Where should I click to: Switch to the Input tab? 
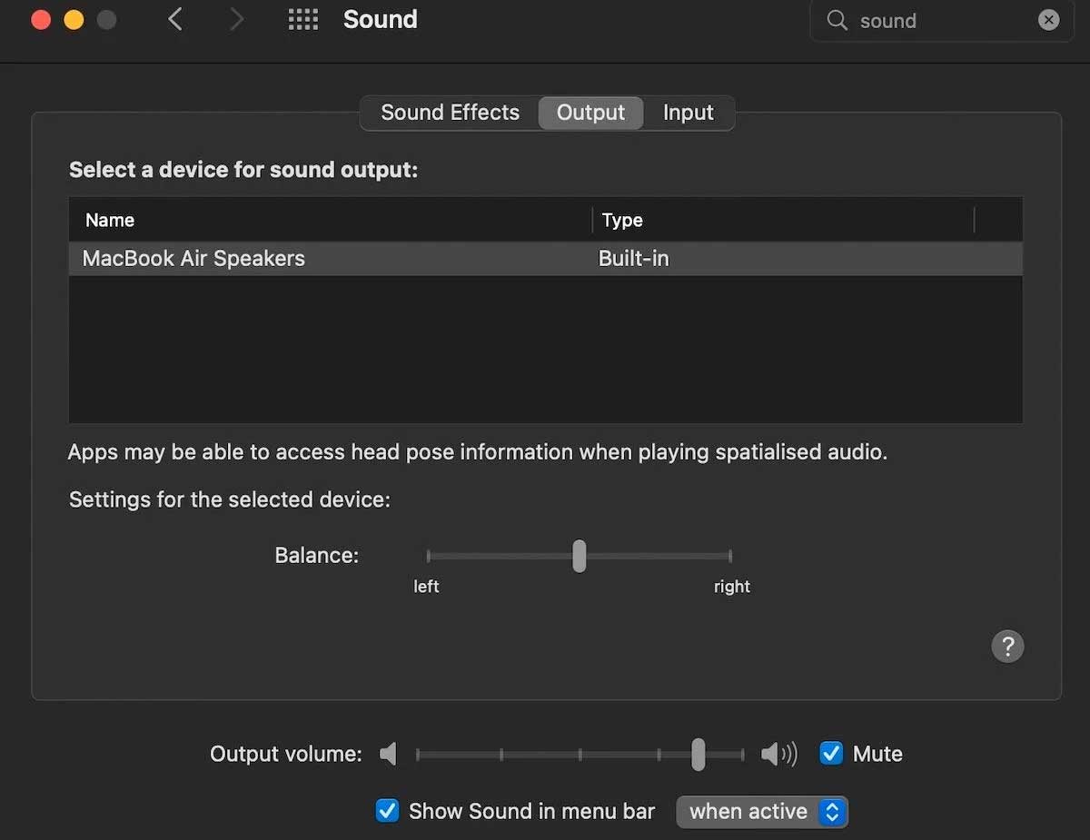tap(688, 112)
